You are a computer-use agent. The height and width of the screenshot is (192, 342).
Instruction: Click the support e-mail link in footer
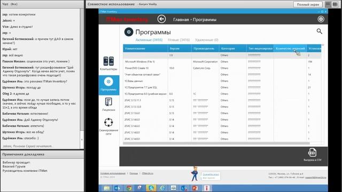point(316,178)
